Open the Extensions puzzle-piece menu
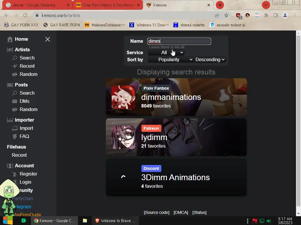 pos(266,15)
